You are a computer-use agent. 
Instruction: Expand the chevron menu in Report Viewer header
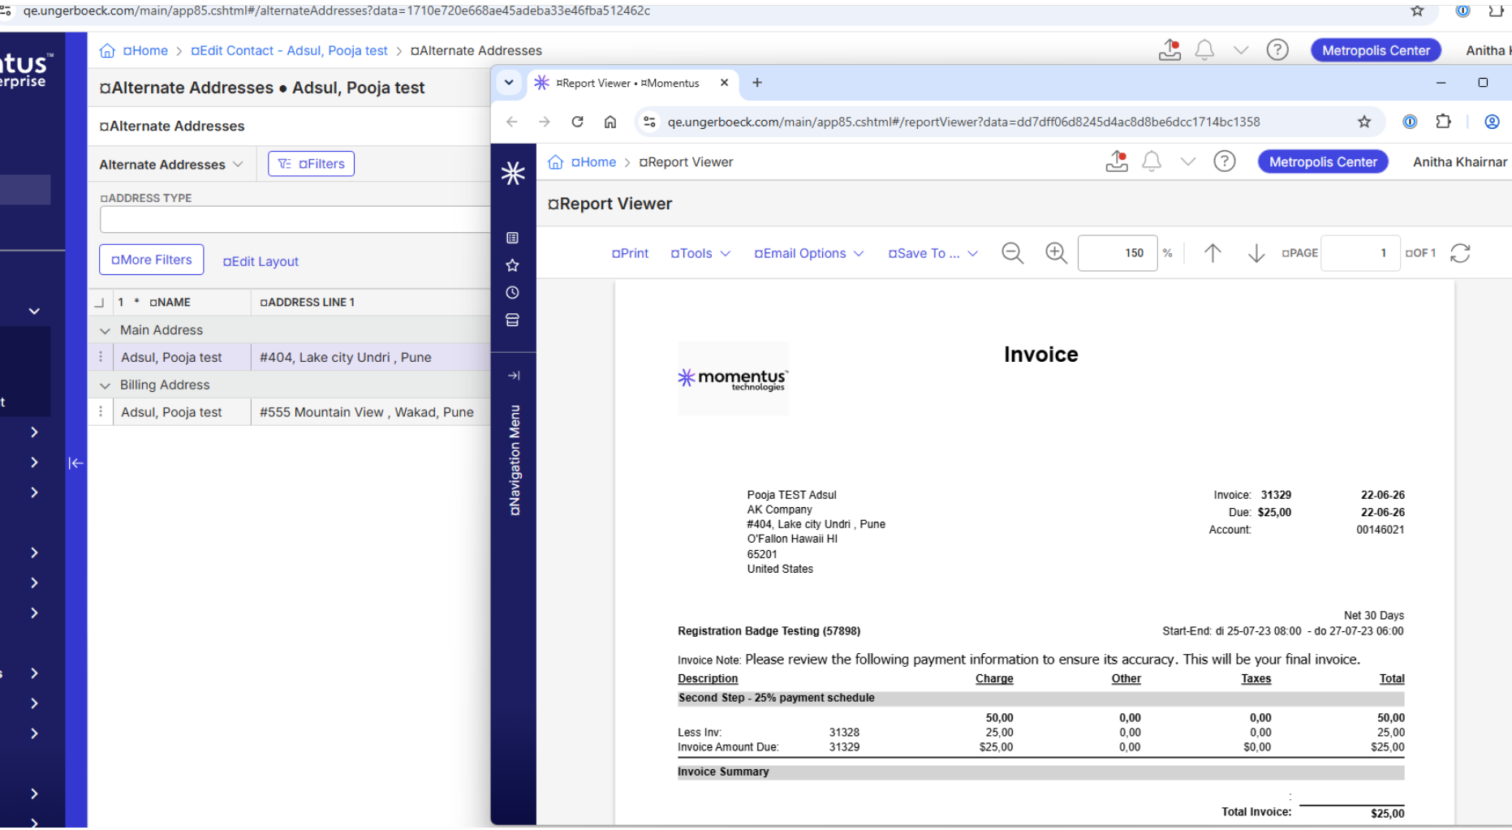click(x=1188, y=161)
